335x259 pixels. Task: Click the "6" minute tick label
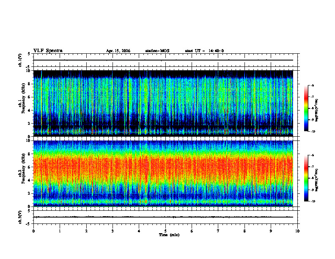click(192, 231)
